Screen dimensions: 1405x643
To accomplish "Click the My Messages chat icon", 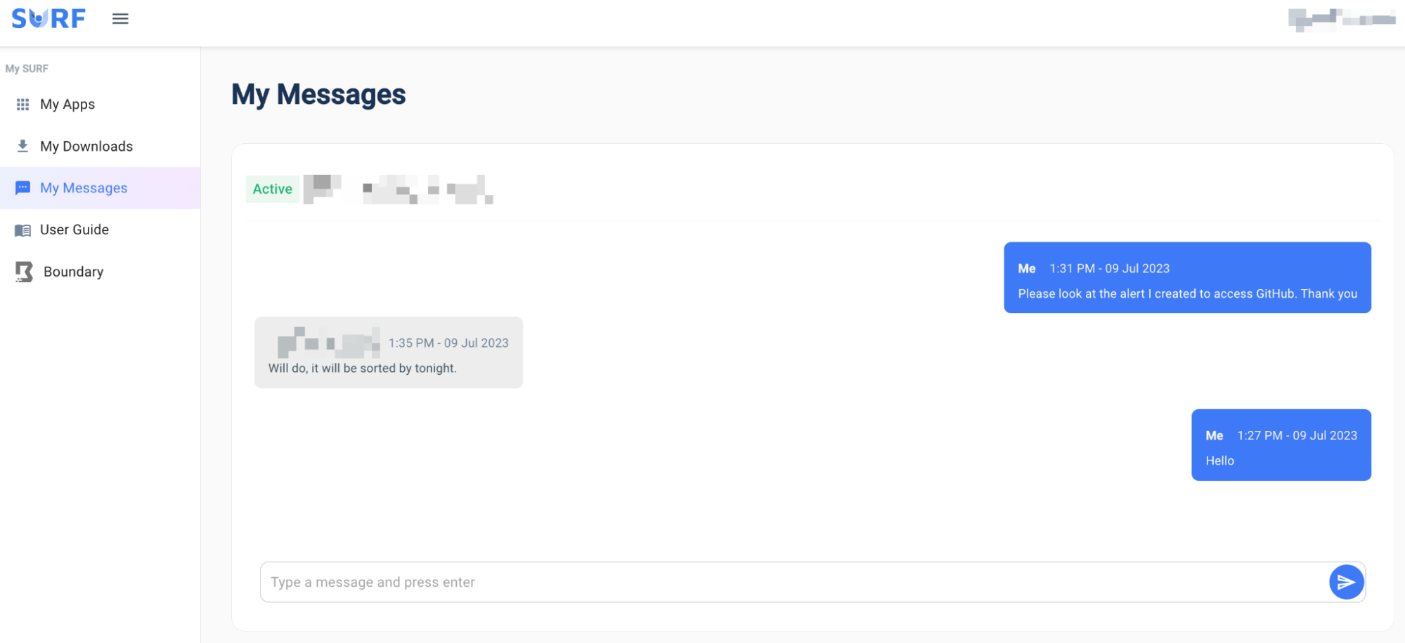I will click(x=22, y=188).
